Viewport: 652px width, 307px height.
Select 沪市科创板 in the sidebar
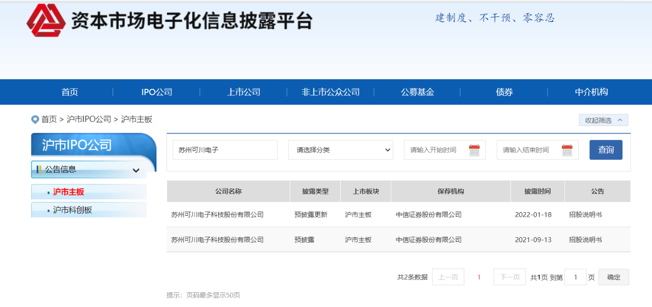point(72,210)
